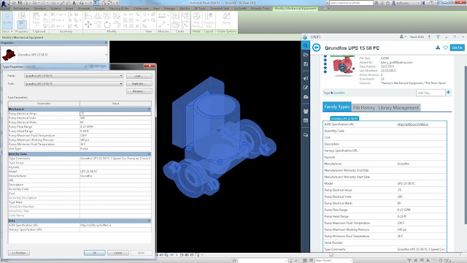Click the Edit File button
This screenshot has height=263, width=467.
pos(458,47)
